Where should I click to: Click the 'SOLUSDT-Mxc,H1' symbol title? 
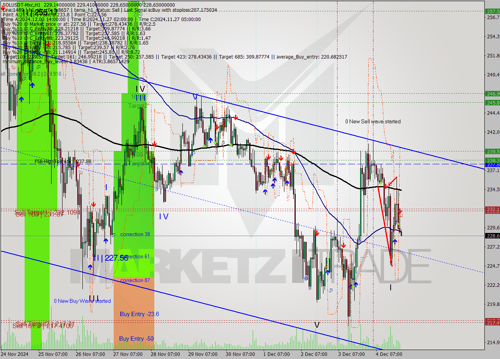pos(21,5)
